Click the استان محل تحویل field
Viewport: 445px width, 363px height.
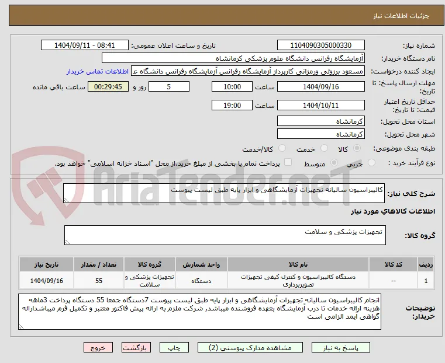click(x=320, y=121)
